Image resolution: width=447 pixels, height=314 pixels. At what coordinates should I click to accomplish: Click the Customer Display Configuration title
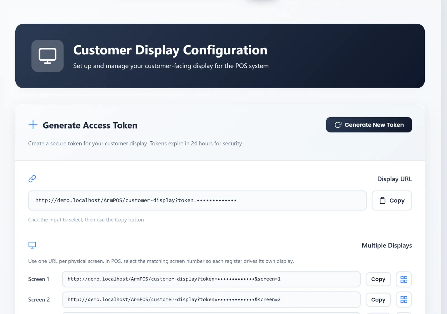tap(170, 50)
